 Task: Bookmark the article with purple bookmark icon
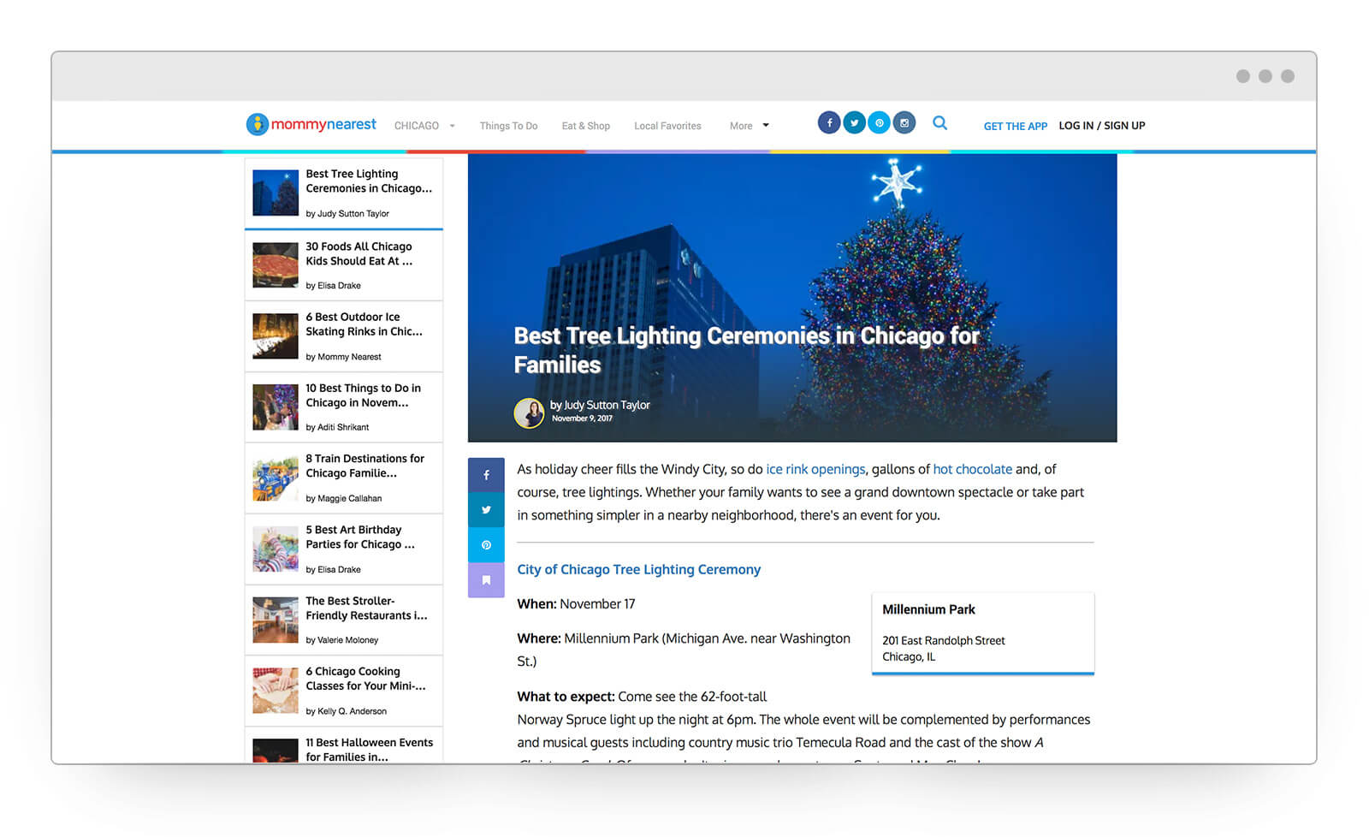coord(486,580)
